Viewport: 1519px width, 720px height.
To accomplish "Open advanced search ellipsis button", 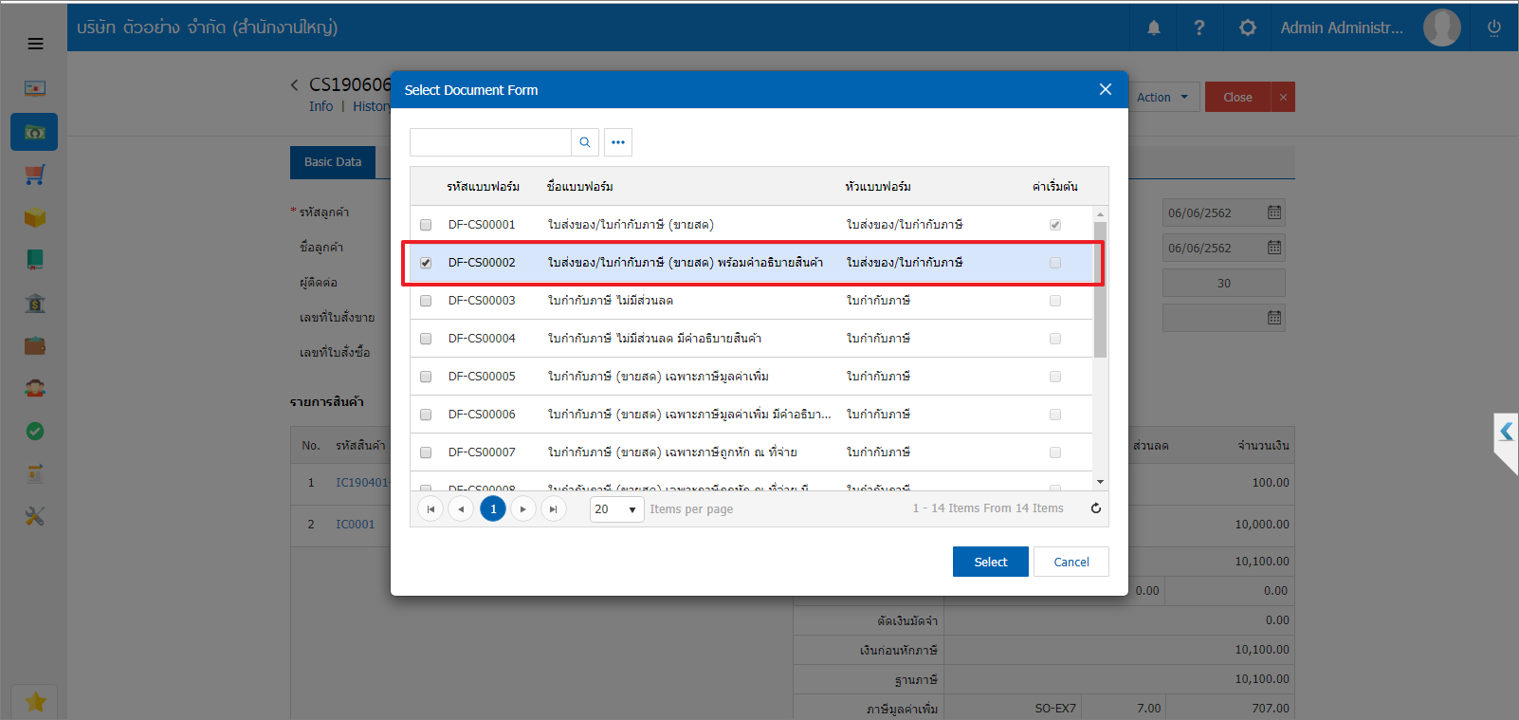I will 618,142.
